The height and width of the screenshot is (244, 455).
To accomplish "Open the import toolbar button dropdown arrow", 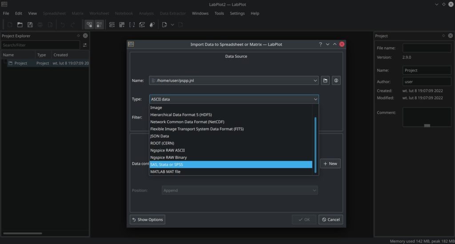I will click(x=172, y=25).
